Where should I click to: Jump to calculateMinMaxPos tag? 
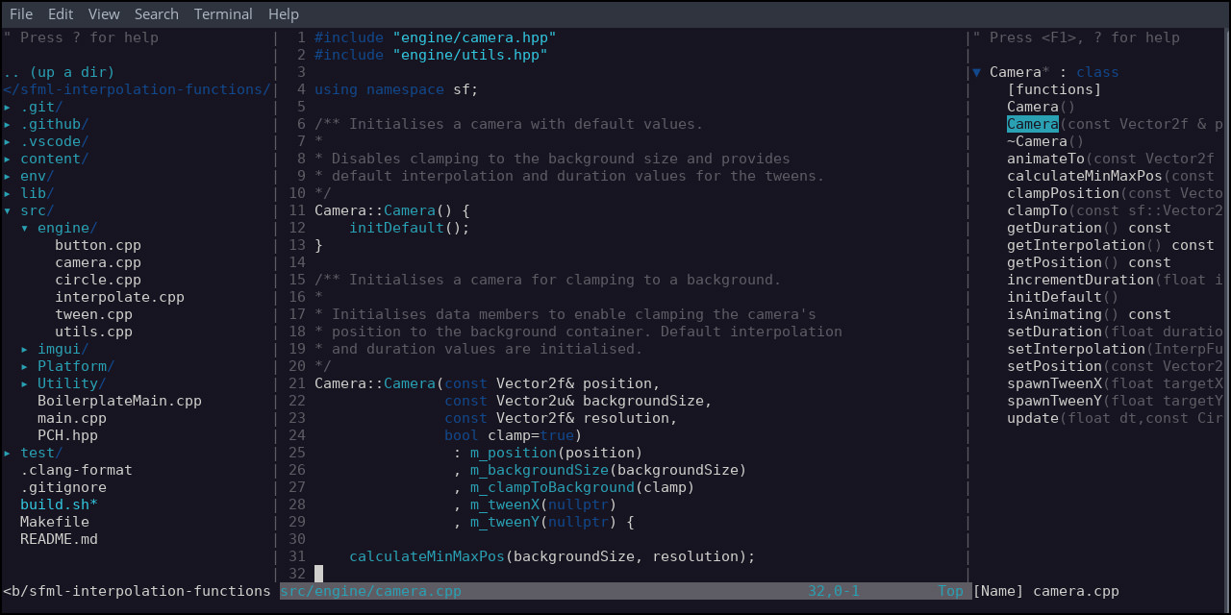point(1111,176)
